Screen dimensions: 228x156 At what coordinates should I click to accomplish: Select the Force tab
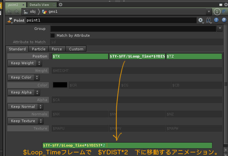[x=57, y=49]
